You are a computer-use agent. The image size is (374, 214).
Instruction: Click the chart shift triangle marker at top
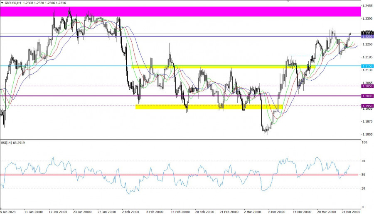coord(289,1)
